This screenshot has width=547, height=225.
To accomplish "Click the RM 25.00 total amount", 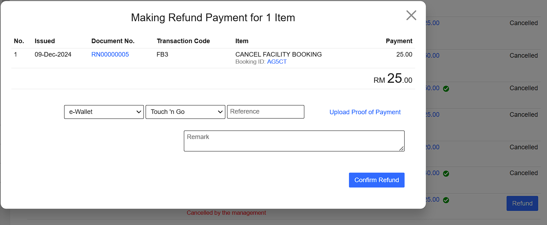I will (x=393, y=79).
